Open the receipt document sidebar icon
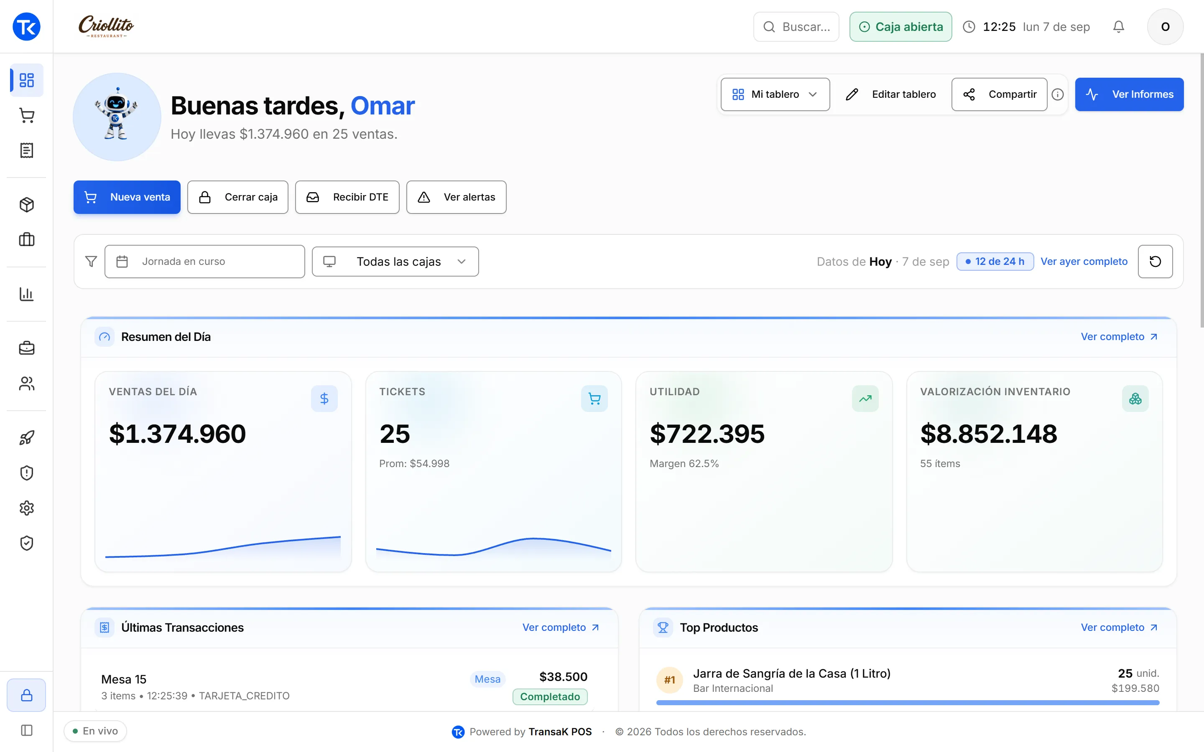The height and width of the screenshot is (752, 1204). point(26,150)
